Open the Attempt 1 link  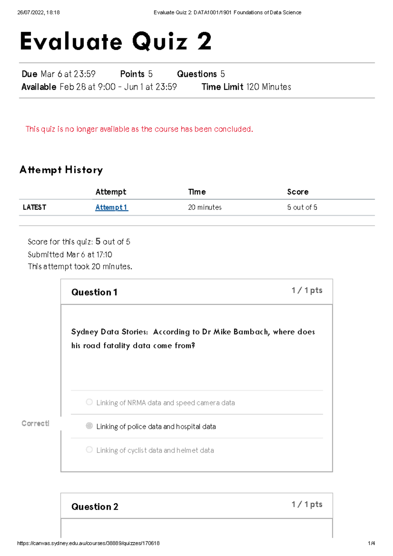point(111,207)
